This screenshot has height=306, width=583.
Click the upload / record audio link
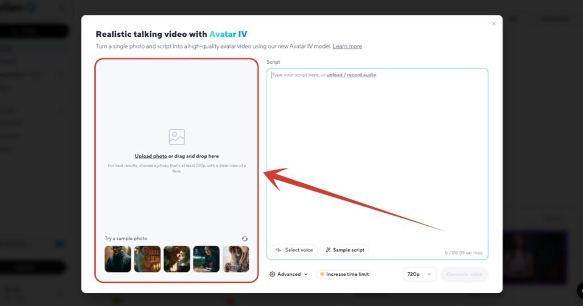[x=351, y=75]
